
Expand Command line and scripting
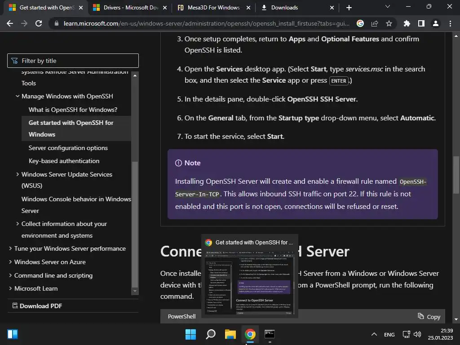point(10,275)
